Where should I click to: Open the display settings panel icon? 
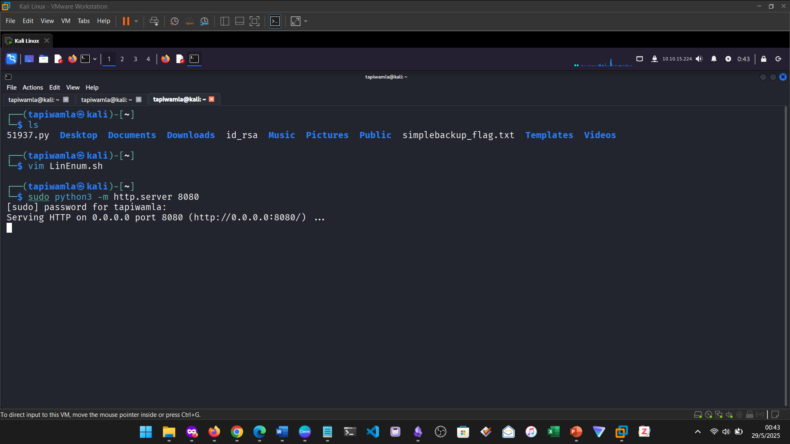pos(640,59)
